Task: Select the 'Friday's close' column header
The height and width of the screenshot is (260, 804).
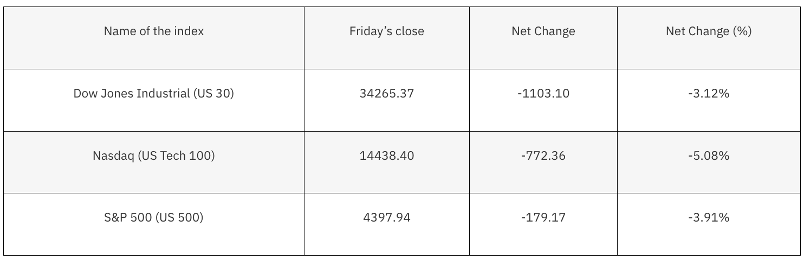Action: pyautogui.click(x=386, y=31)
